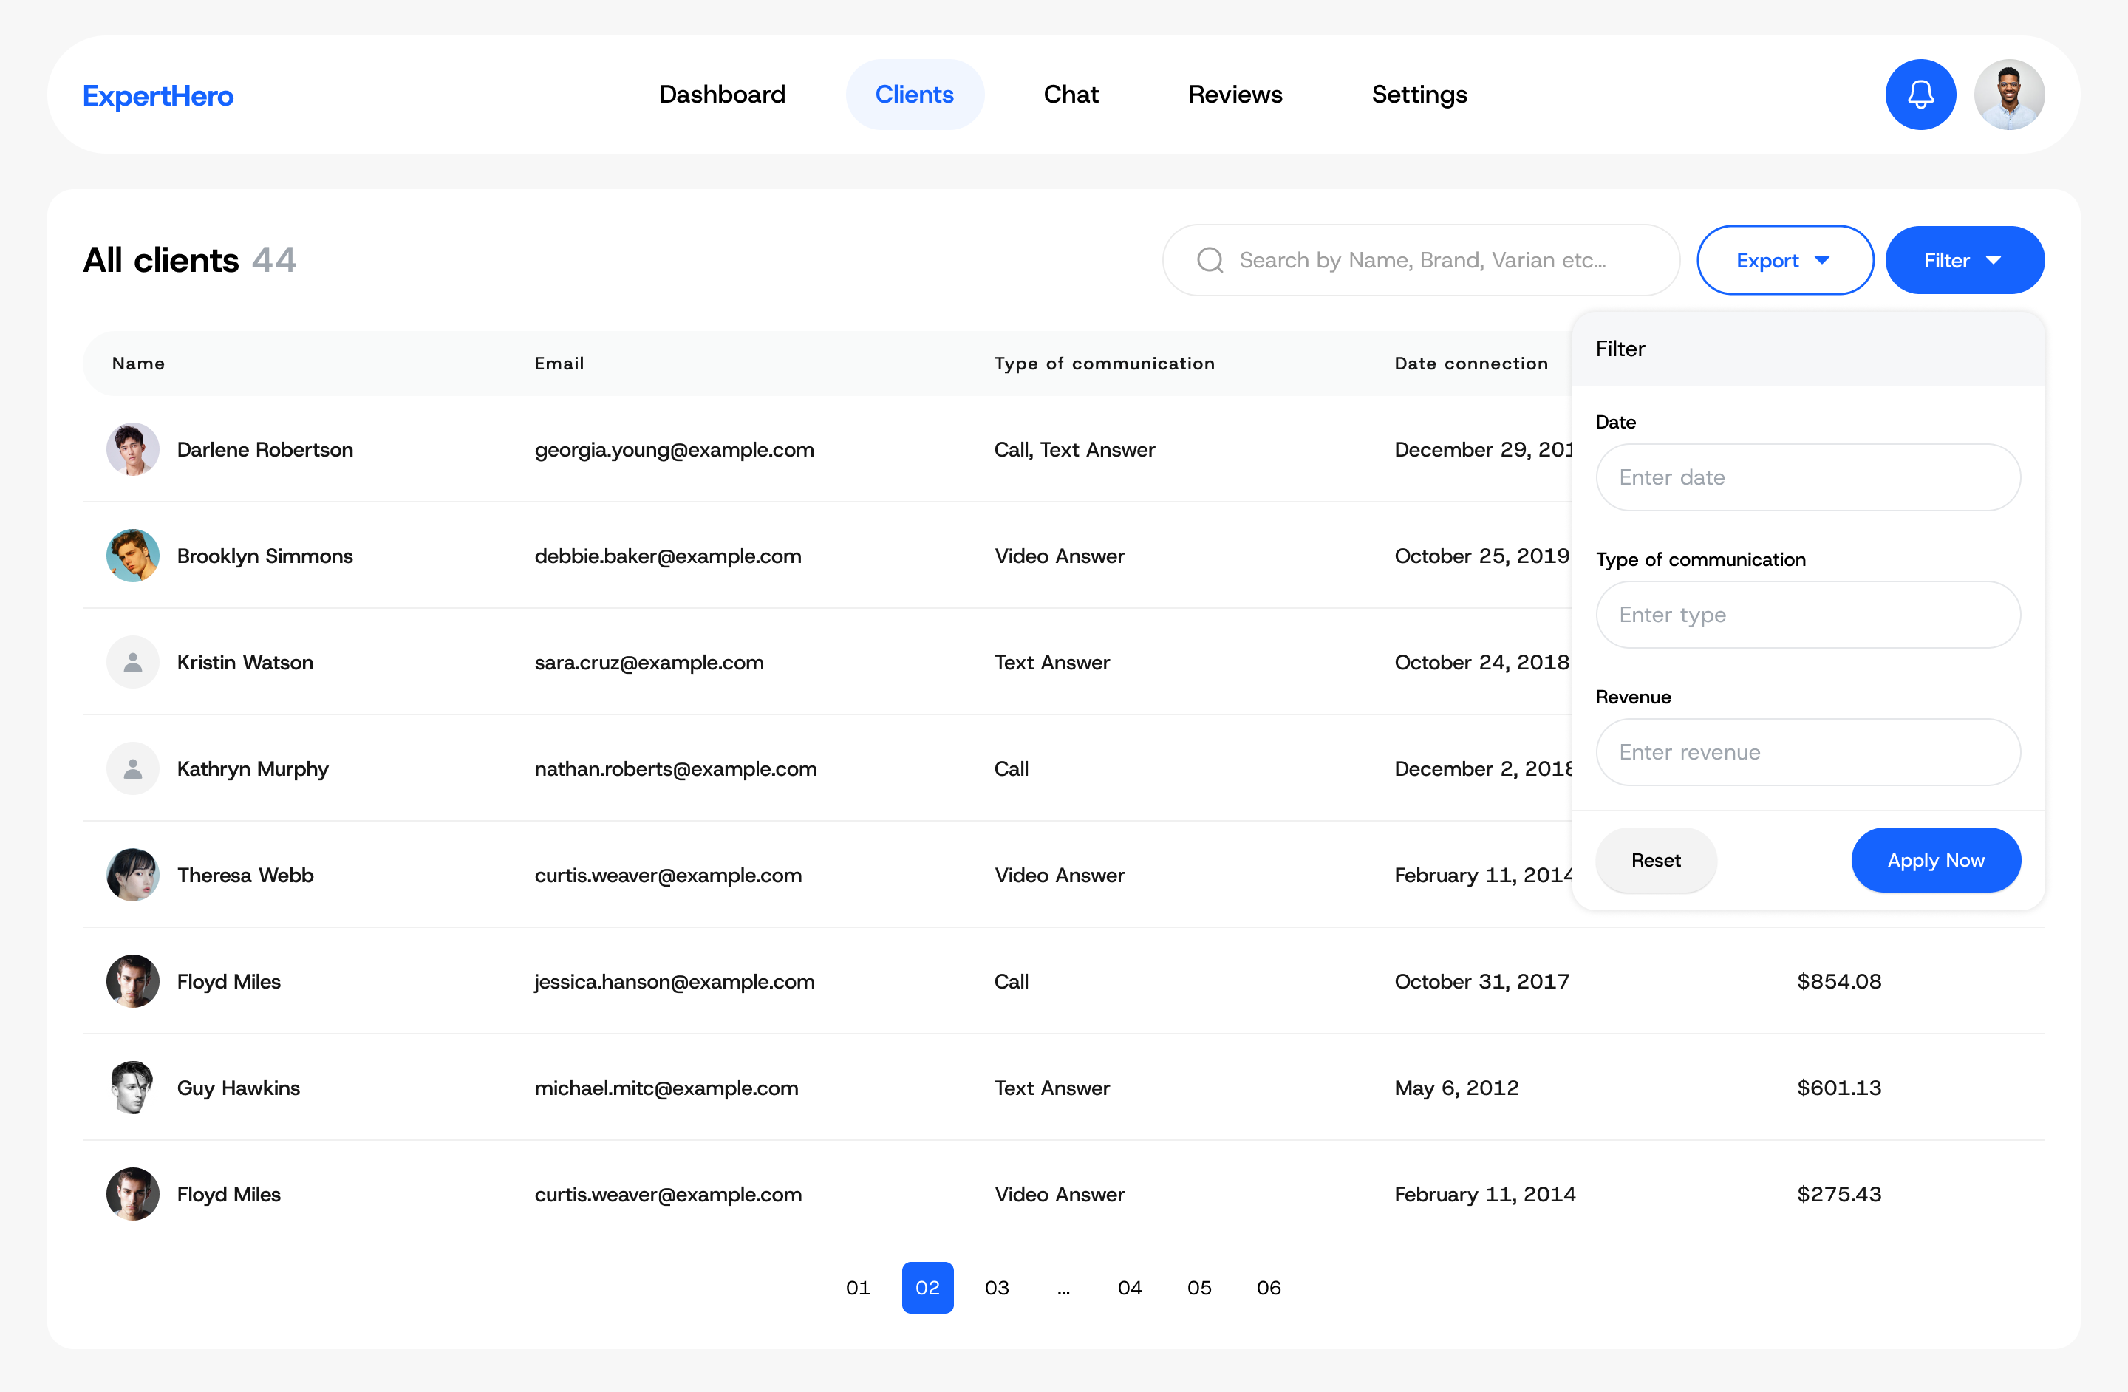Focus the Enter date filter field
Screen dimensions: 2128x1392
(x=1807, y=477)
